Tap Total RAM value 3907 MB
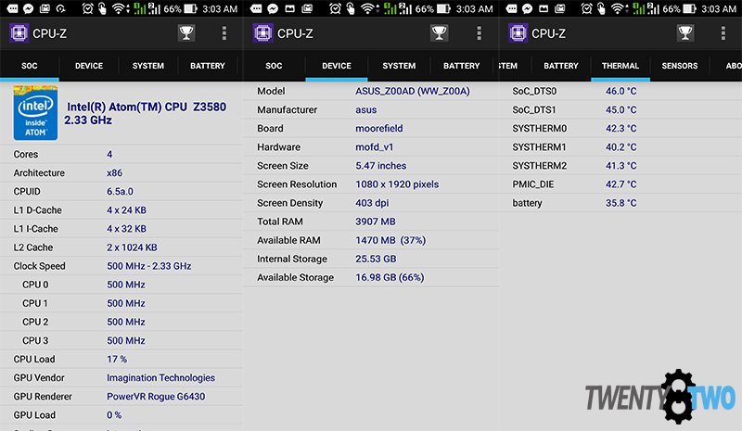The width and height of the screenshot is (742, 431). pyautogui.click(x=376, y=222)
